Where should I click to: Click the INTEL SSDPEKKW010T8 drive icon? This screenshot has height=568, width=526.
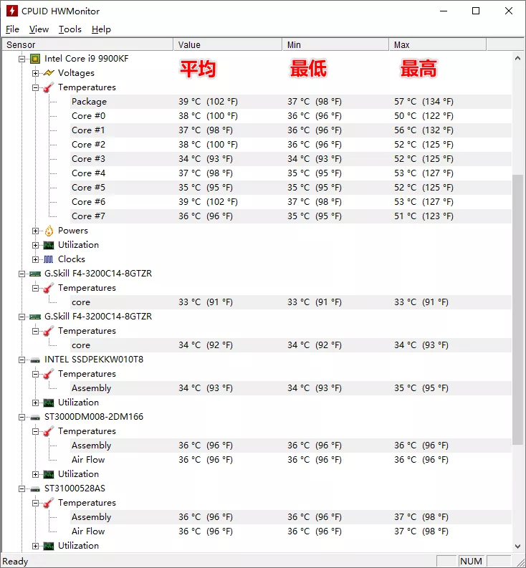pos(35,360)
